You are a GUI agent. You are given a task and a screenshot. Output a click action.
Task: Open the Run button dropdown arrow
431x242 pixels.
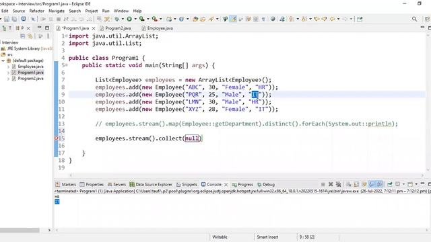[135, 19]
